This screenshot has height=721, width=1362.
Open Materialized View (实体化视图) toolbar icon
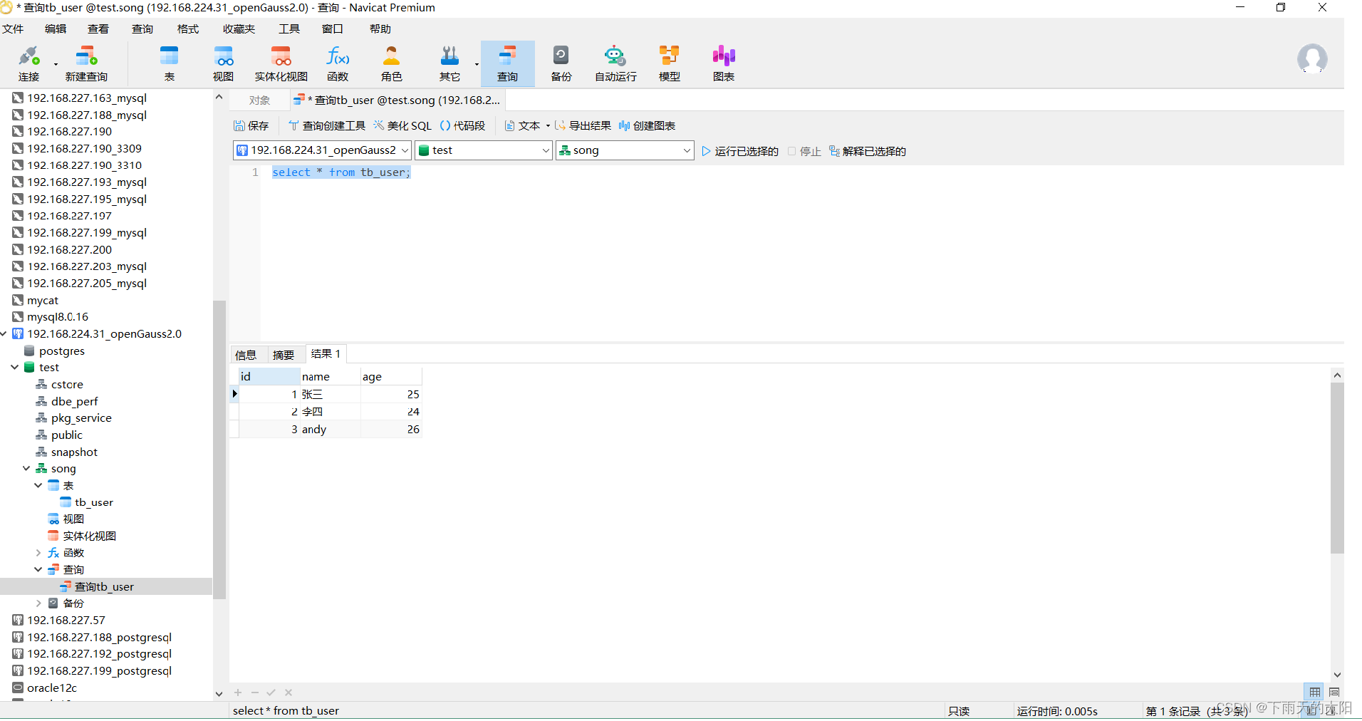click(x=281, y=63)
